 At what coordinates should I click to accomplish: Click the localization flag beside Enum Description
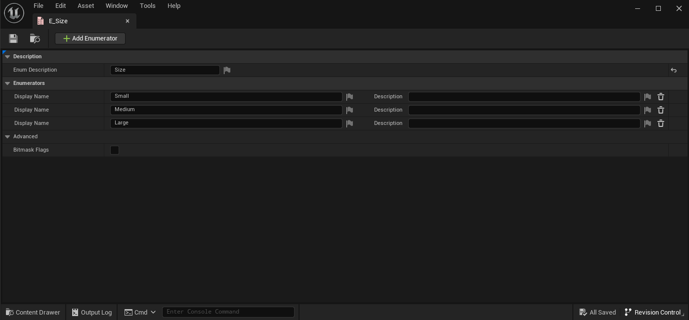pos(227,70)
